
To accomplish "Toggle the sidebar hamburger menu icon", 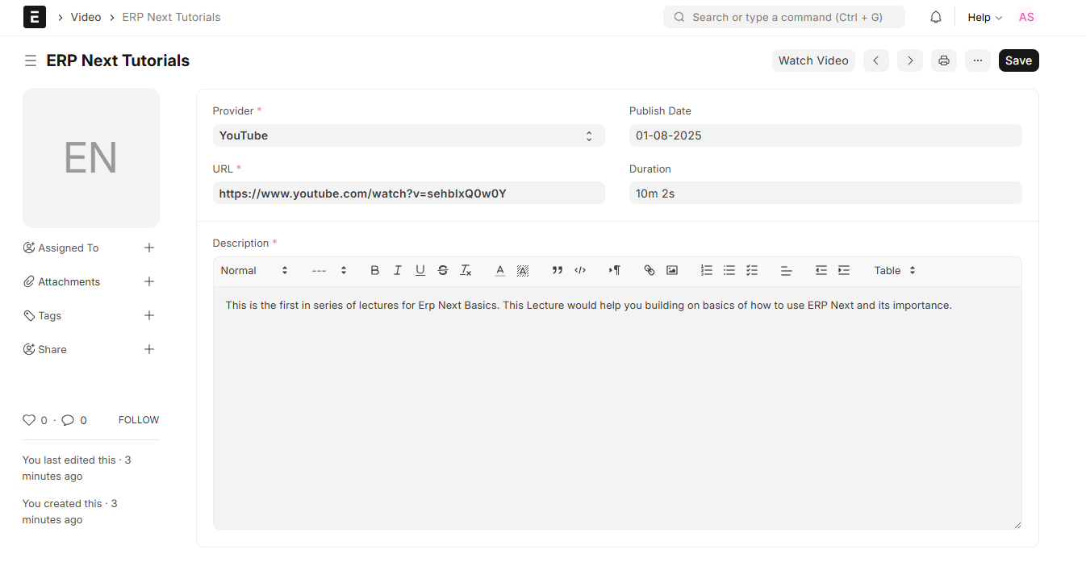I will [x=31, y=60].
